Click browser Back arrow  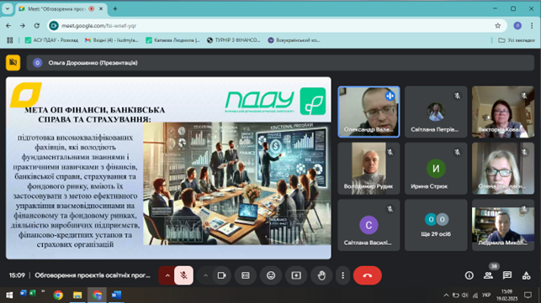tap(8, 25)
